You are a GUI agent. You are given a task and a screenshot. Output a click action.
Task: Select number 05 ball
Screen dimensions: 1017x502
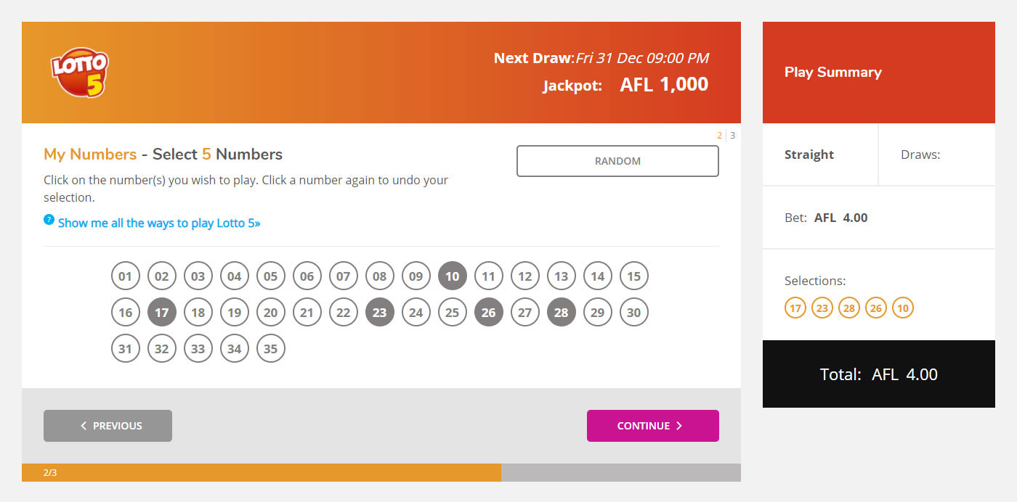[271, 276]
